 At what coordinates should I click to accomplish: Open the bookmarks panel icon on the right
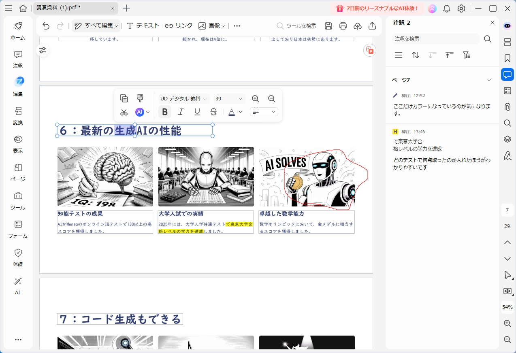tap(507, 58)
